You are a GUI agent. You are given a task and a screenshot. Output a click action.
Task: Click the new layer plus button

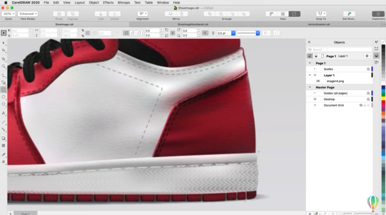pos(310,214)
